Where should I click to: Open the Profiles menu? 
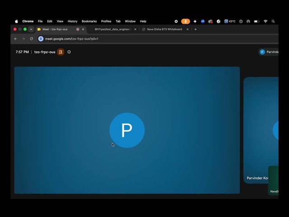pos(106,21)
